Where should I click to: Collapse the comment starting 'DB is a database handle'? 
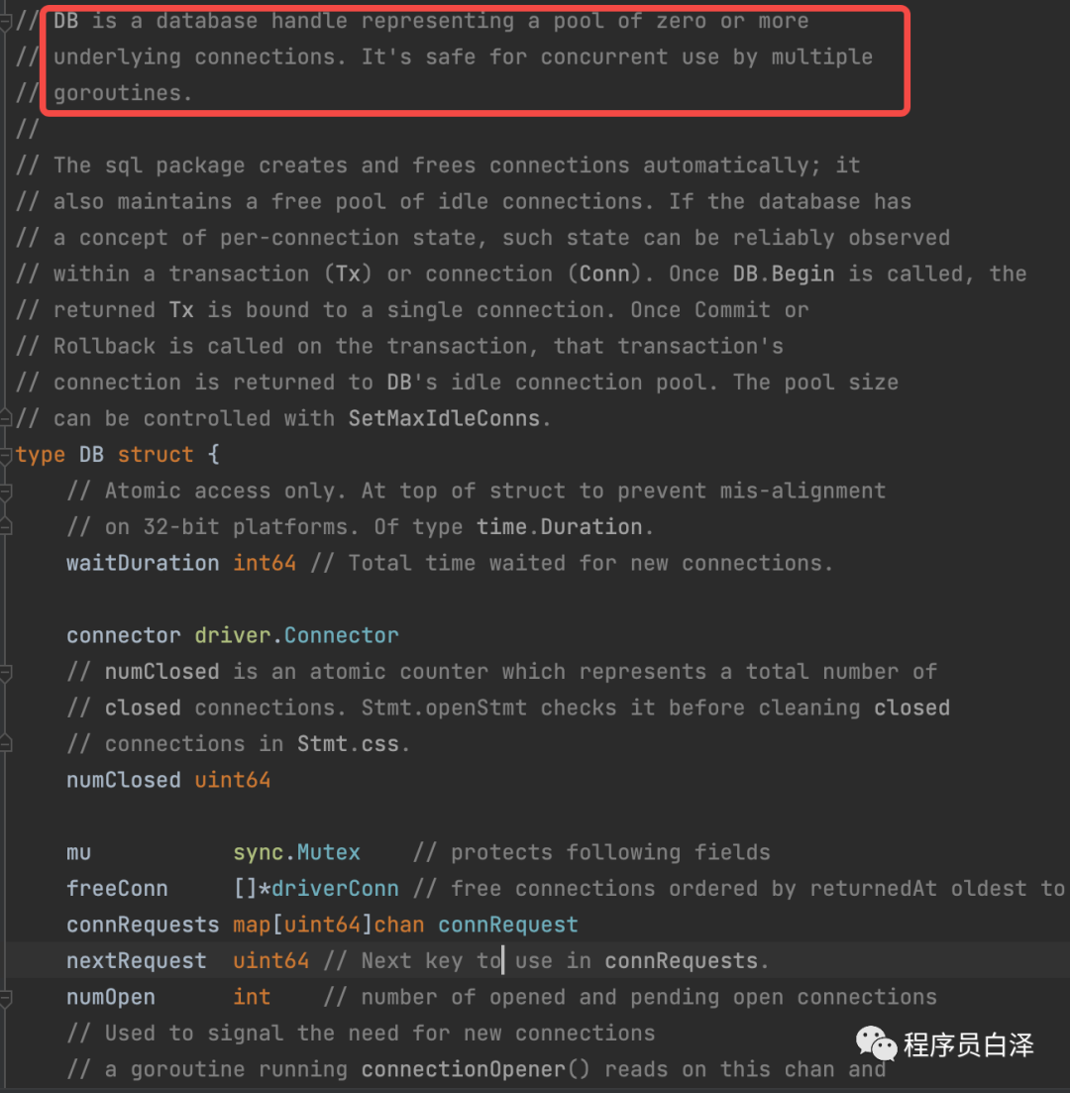click(x=5, y=22)
